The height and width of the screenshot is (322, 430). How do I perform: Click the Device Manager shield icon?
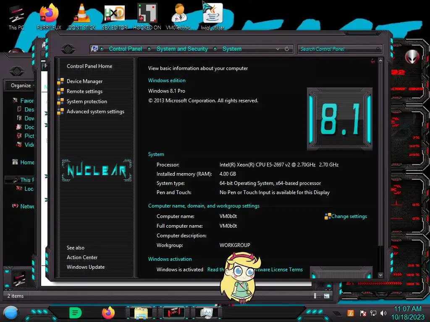pyautogui.click(x=60, y=81)
